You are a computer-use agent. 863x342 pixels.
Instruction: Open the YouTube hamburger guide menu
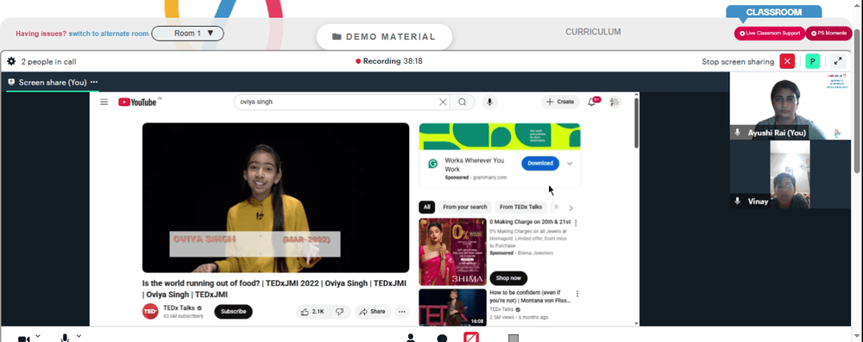tap(104, 102)
